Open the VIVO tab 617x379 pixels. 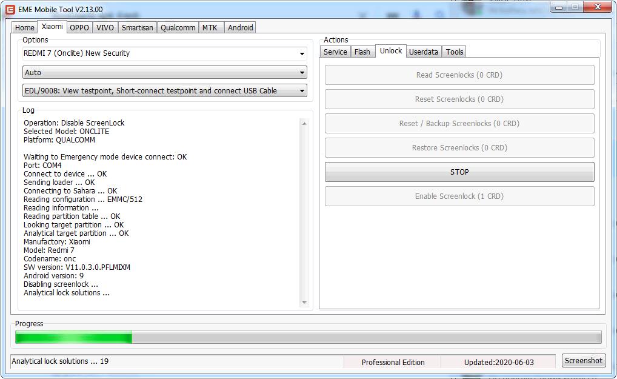coord(105,27)
